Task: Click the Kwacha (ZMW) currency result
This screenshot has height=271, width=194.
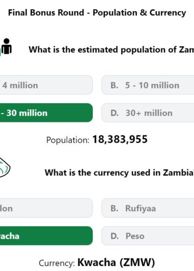Action: 116,262
